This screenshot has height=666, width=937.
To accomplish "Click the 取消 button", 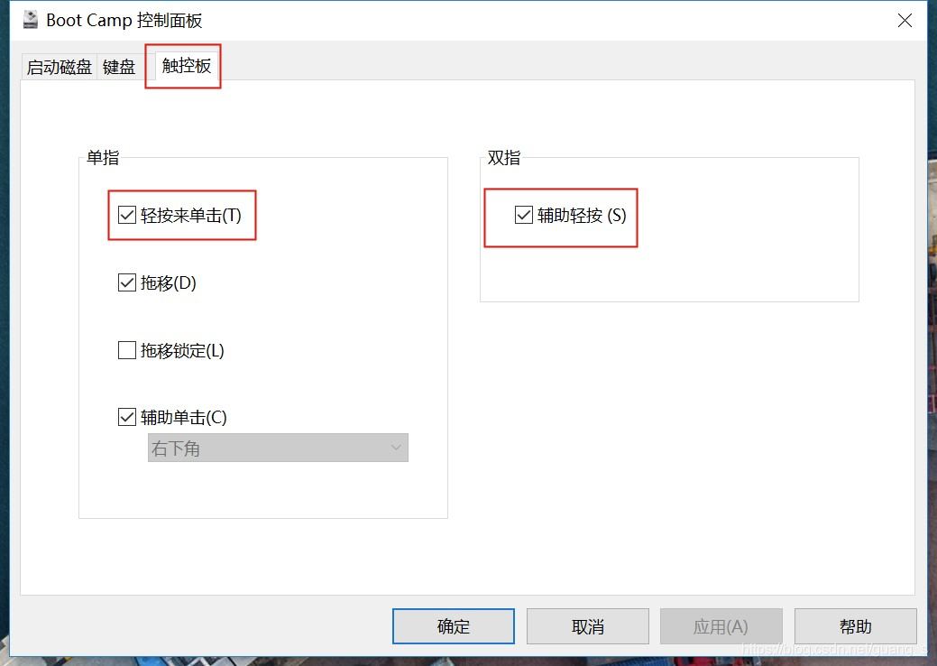I will click(587, 626).
